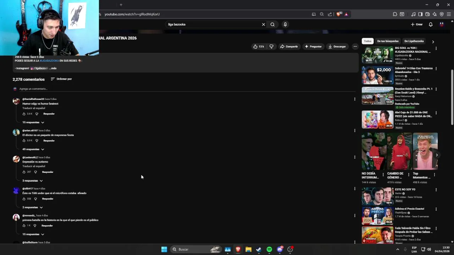Click 'Traducir al español' under the 'Humor edgy' comment
Viewport: 454px width, 255px height.
[x=34, y=108]
